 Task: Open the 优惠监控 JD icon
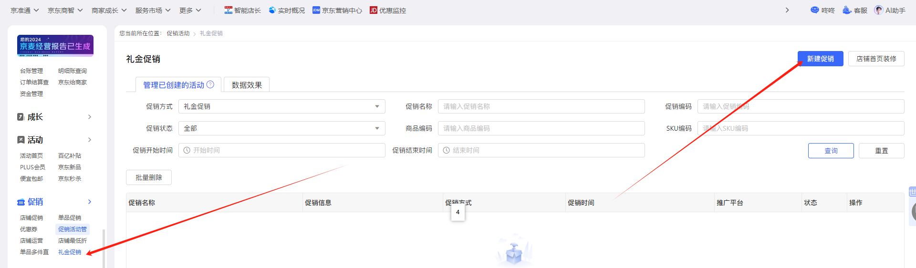pyautogui.click(x=374, y=10)
